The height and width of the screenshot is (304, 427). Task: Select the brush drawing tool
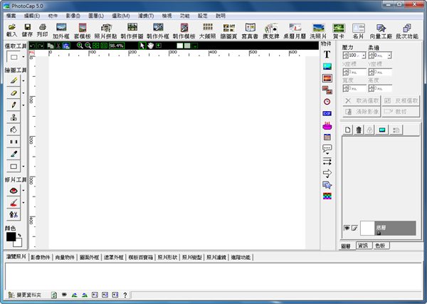click(14, 80)
